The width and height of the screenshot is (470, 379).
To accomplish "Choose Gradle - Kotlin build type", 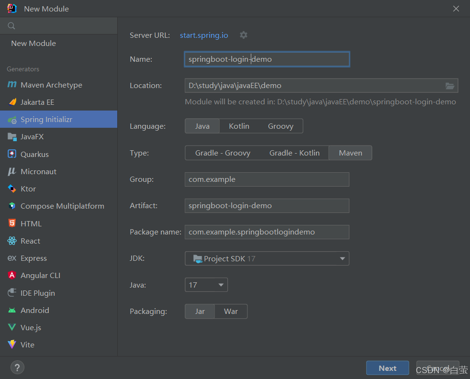I will click(x=294, y=153).
